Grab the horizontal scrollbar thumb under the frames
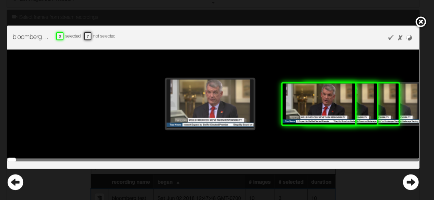 [12, 160]
